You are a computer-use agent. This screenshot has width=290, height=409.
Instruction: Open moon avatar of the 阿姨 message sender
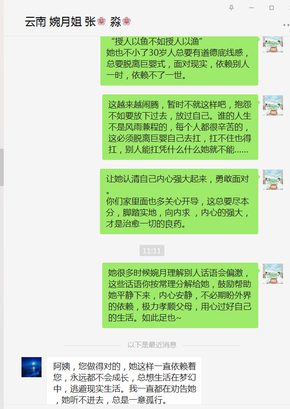tap(32, 367)
